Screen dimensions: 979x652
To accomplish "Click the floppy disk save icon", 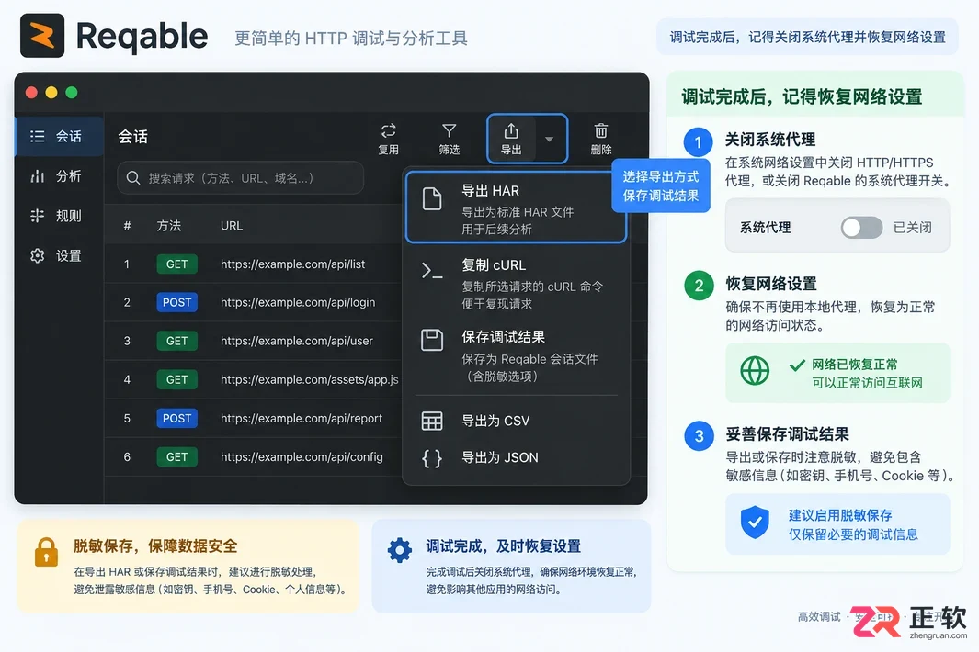I will (432, 340).
